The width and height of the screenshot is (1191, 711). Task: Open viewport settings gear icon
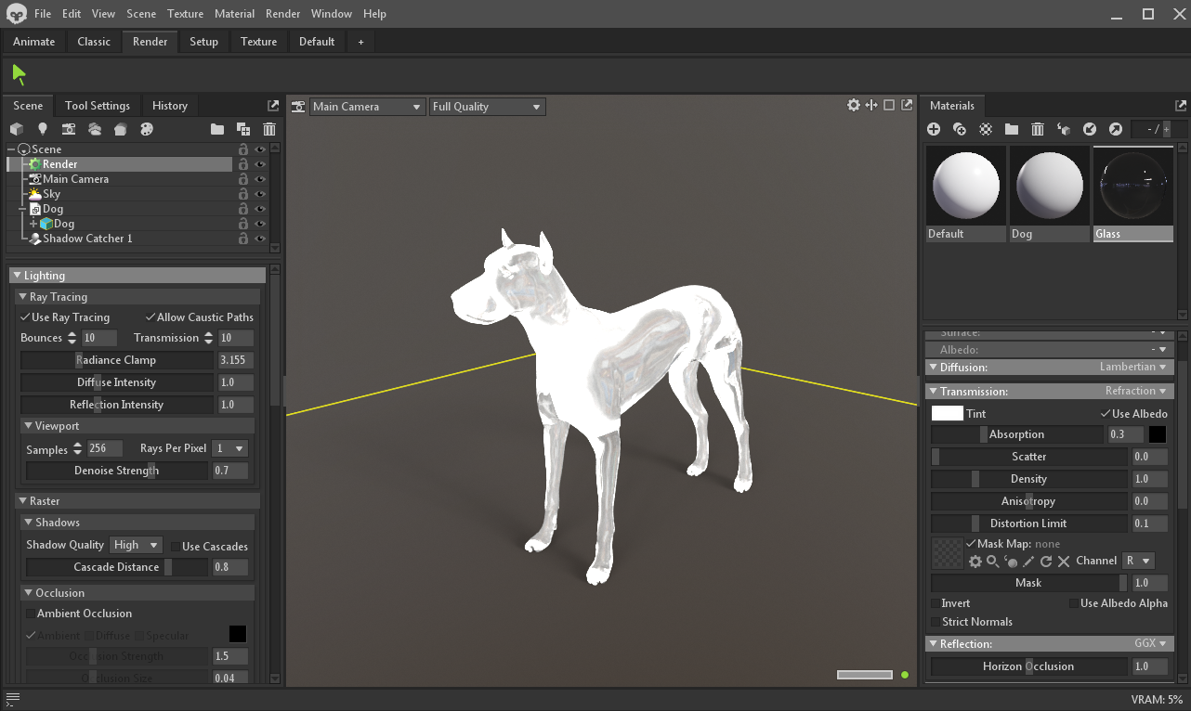(x=854, y=106)
